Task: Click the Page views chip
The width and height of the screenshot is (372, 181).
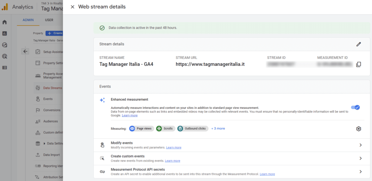Action: pos(142,129)
